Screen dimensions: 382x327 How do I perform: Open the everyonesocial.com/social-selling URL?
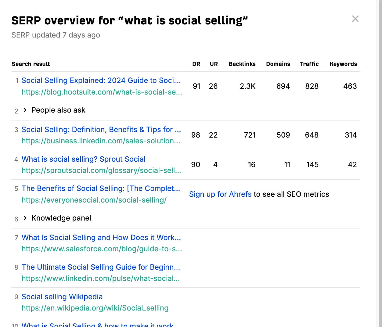pos(94,200)
